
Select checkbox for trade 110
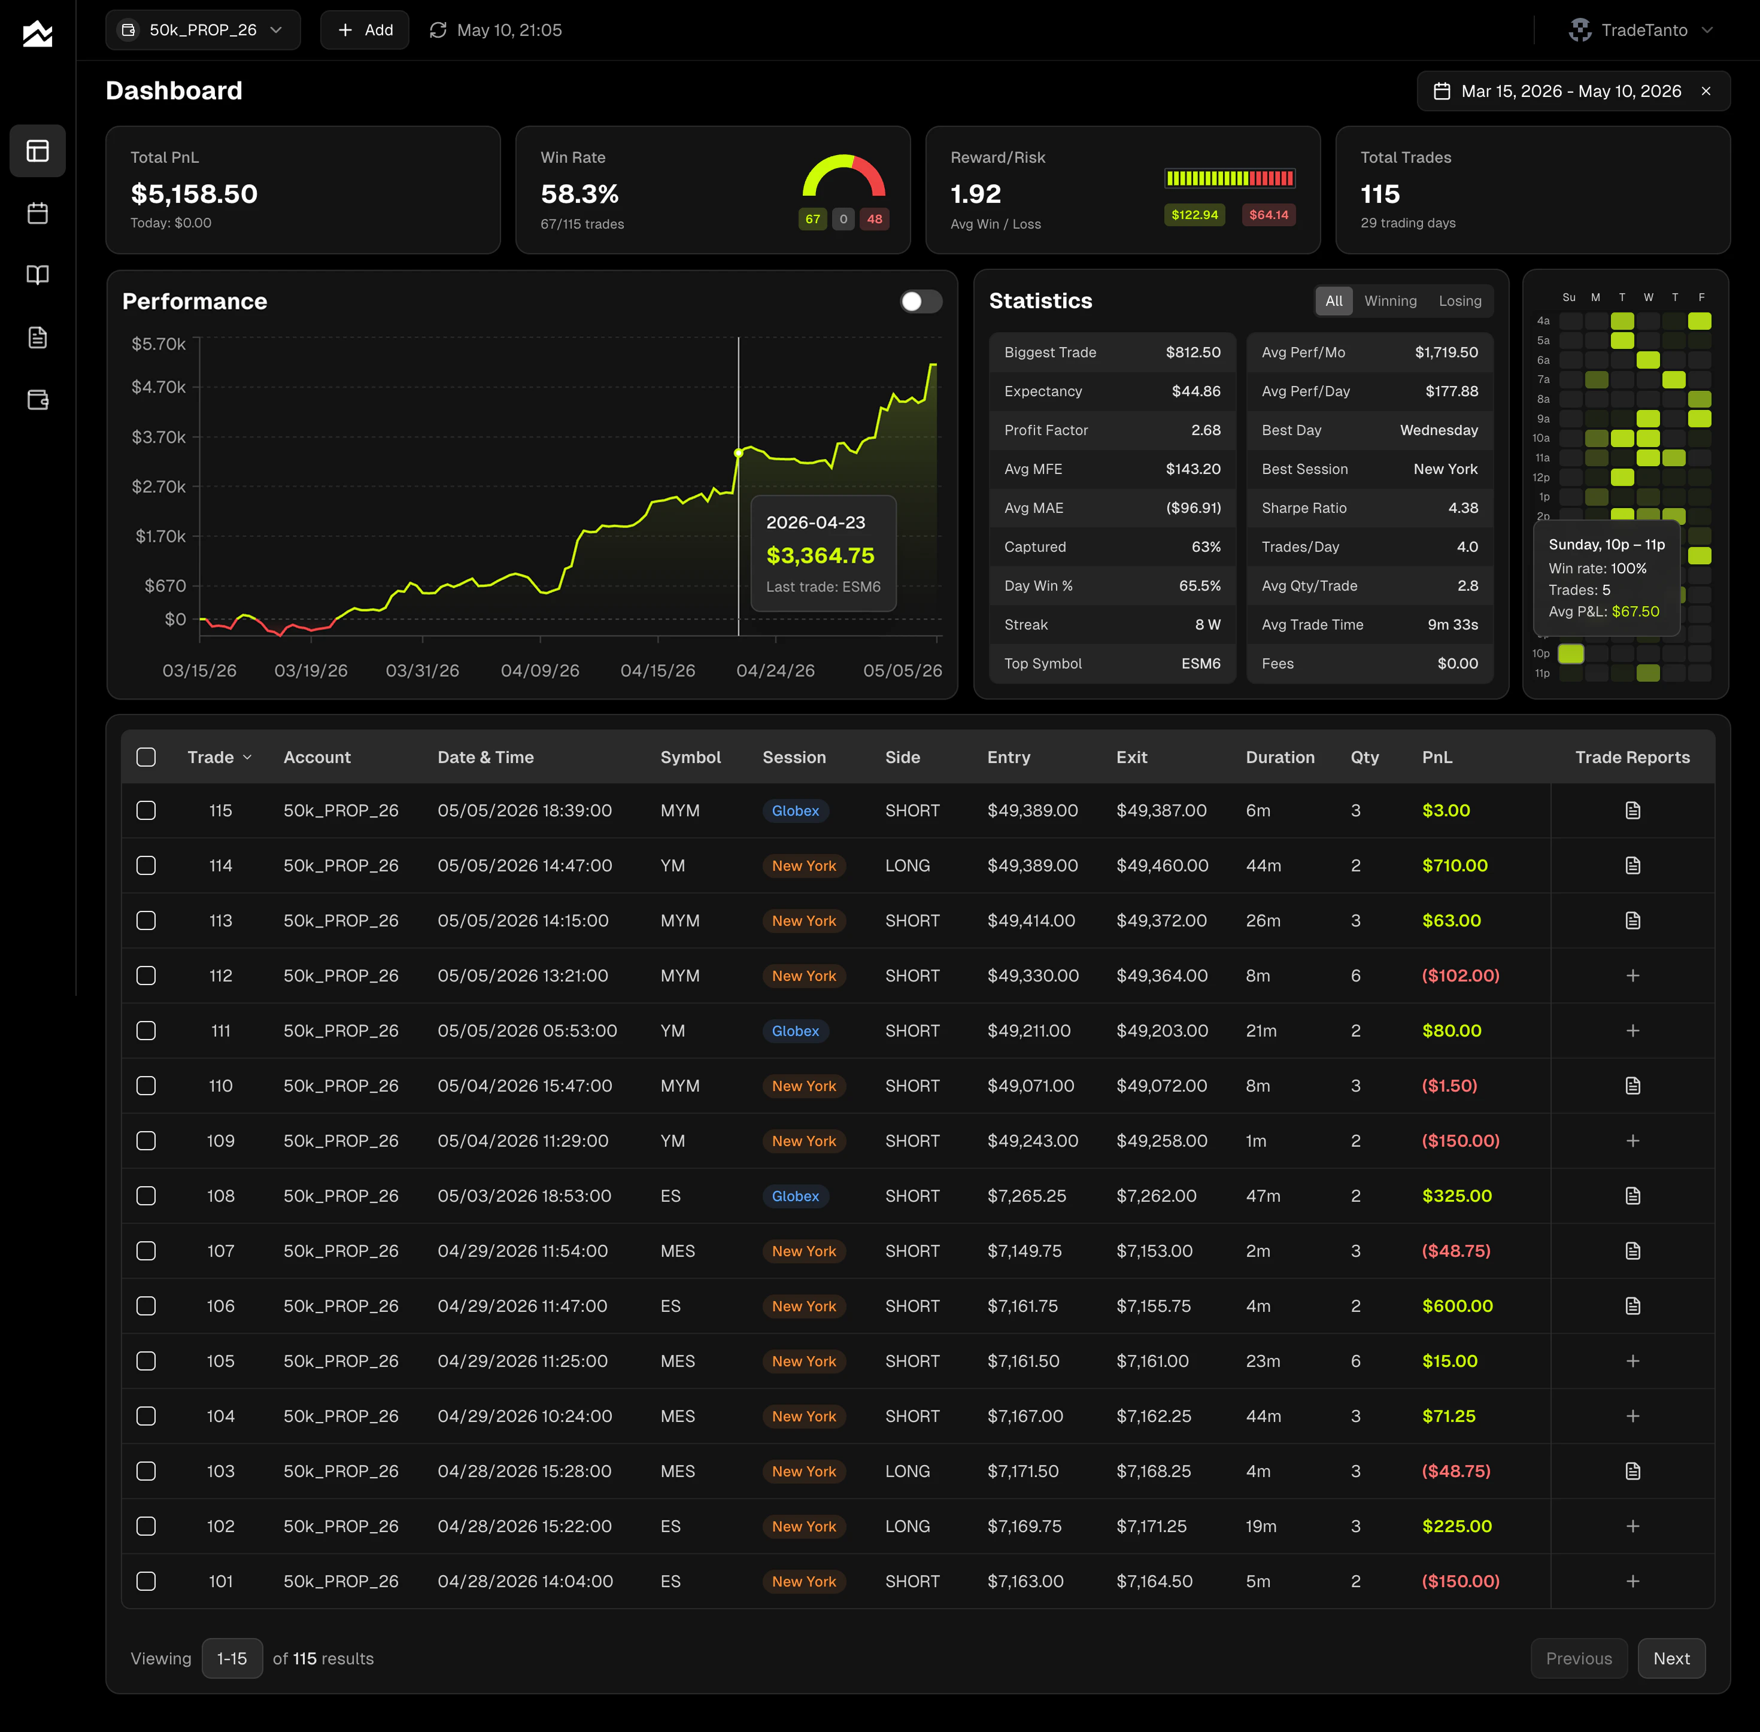[145, 1085]
